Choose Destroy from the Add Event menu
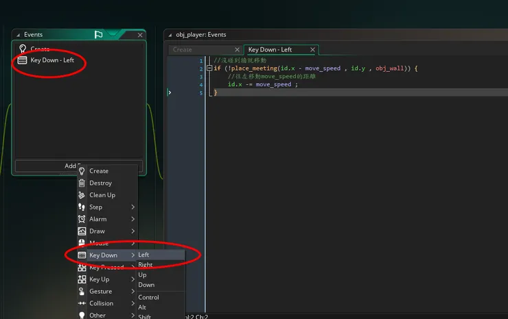508x319 pixels. tap(107, 183)
